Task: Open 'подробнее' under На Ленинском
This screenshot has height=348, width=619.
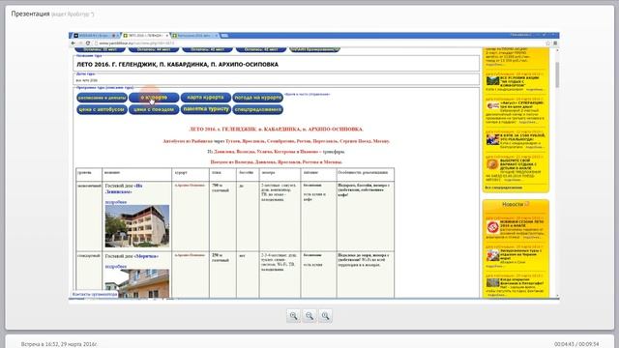Action: pos(116,202)
